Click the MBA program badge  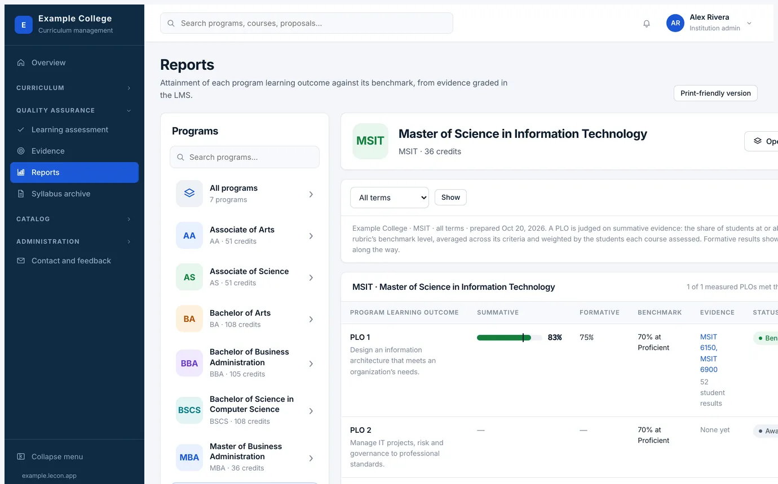click(x=189, y=457)
